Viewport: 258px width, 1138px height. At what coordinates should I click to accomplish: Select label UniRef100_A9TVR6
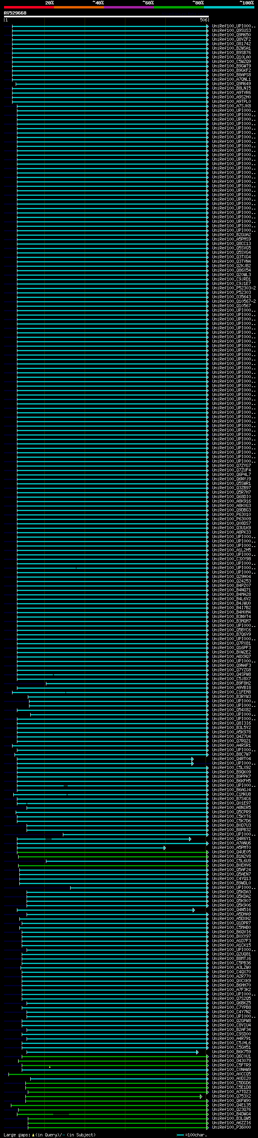coord(231,92)
